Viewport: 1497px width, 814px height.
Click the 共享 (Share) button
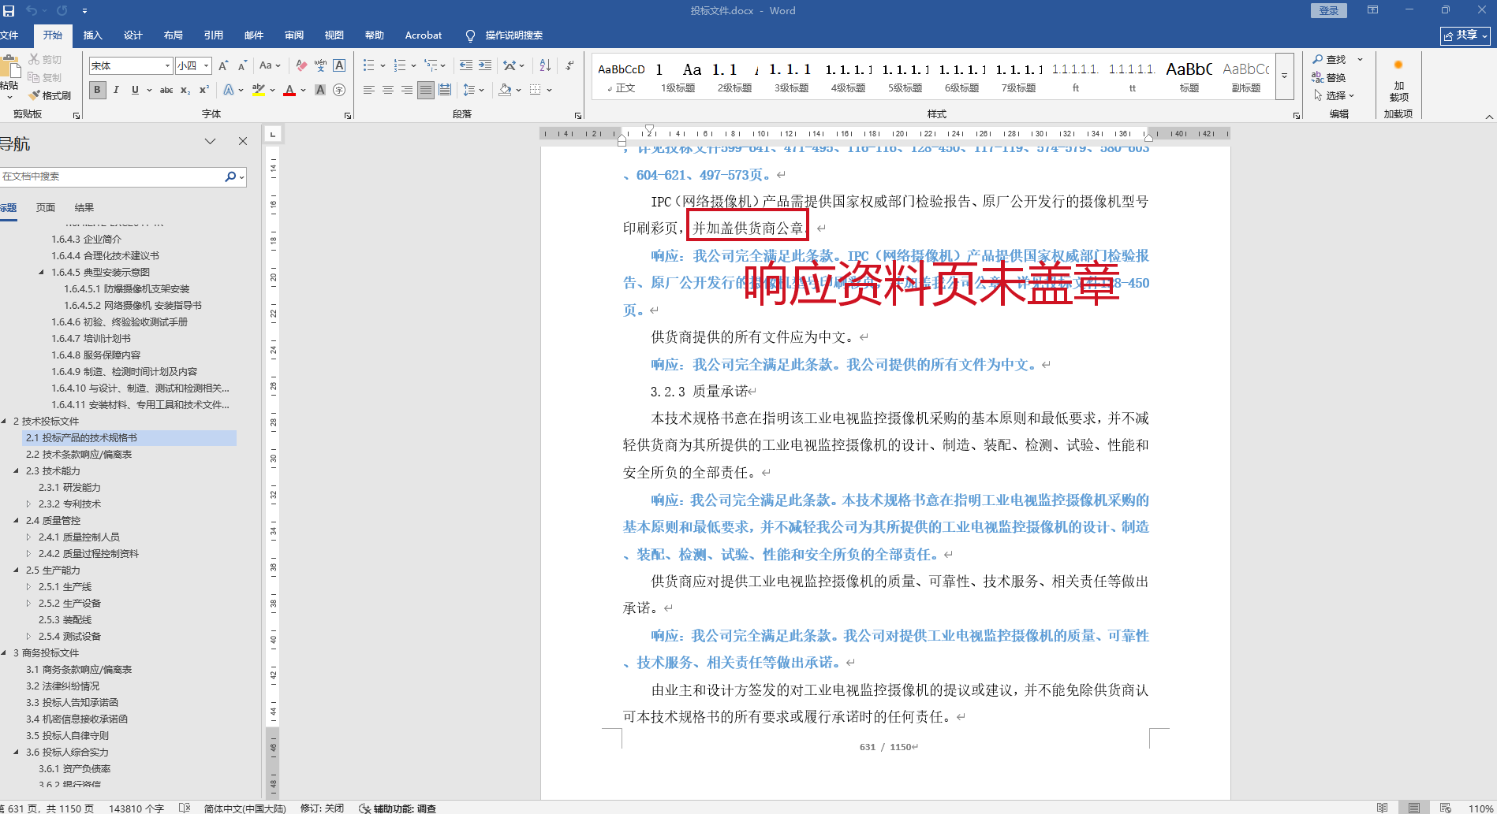click(x=1465, y=35)
